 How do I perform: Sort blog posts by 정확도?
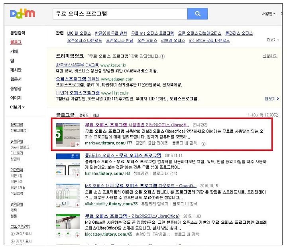pyautogui.click(x=84, y=115)
